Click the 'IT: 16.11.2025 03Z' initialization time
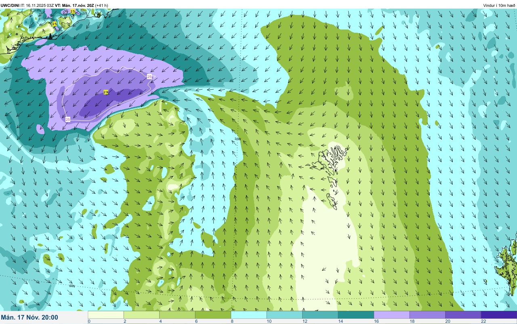 pos(37,5)
